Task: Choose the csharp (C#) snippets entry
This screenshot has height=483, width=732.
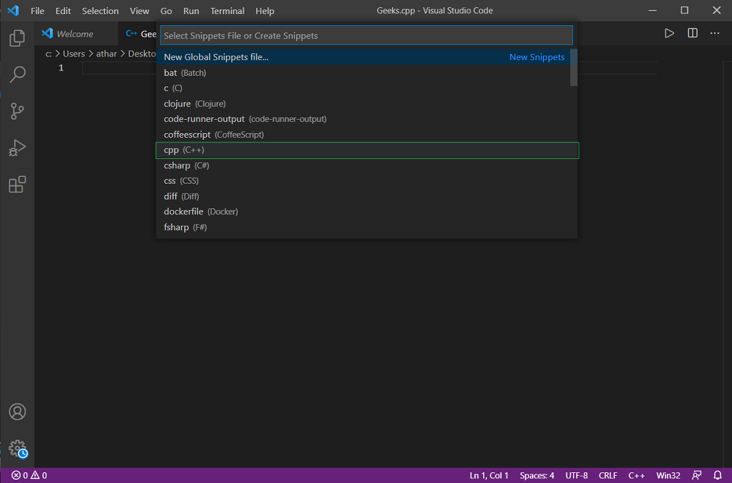Action: pyautogui.click(x=363, y=166)
